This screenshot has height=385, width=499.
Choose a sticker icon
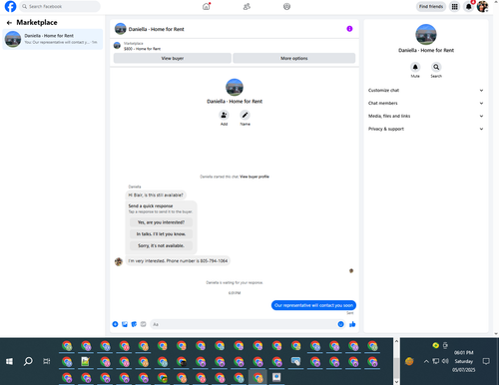[134, 324]
